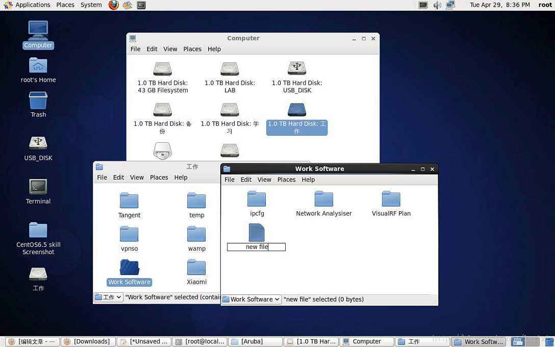This screenshot has height=347, width=555.
Task: Open View menu in Computer window
Action: pyautogui.click(x=170, y=49)
